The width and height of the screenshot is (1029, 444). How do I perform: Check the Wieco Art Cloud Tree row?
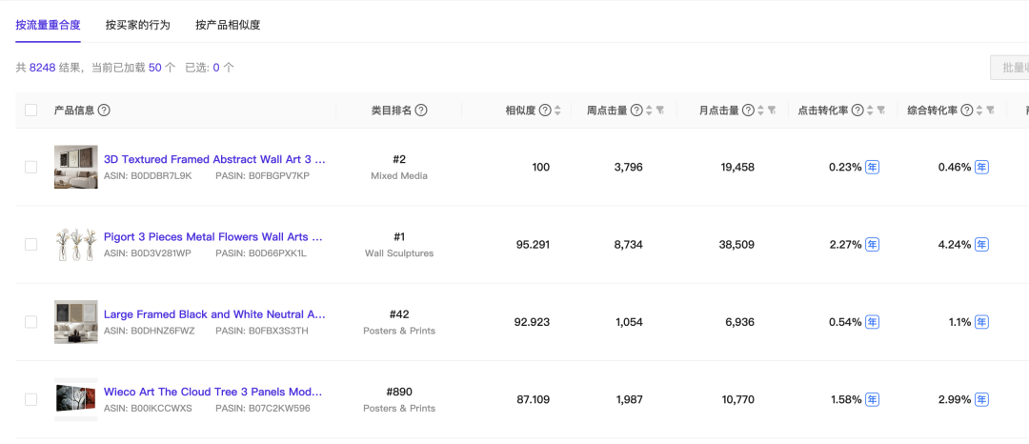click(x=30, y=399)
